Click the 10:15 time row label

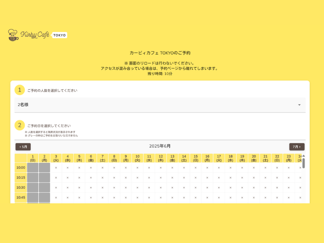tap(21, 177)
